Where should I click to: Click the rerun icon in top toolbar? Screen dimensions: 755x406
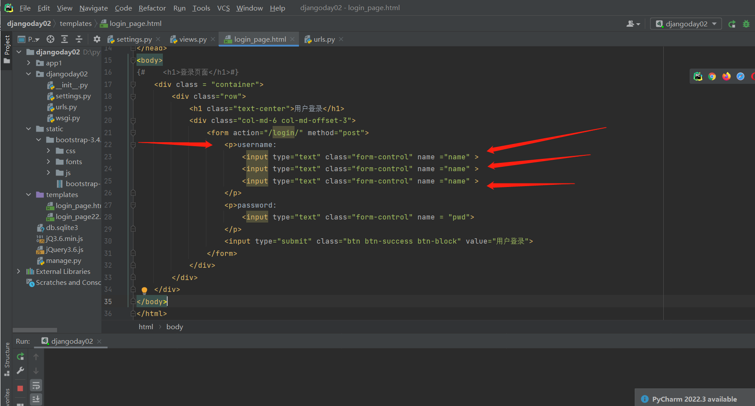pos(732,24)
